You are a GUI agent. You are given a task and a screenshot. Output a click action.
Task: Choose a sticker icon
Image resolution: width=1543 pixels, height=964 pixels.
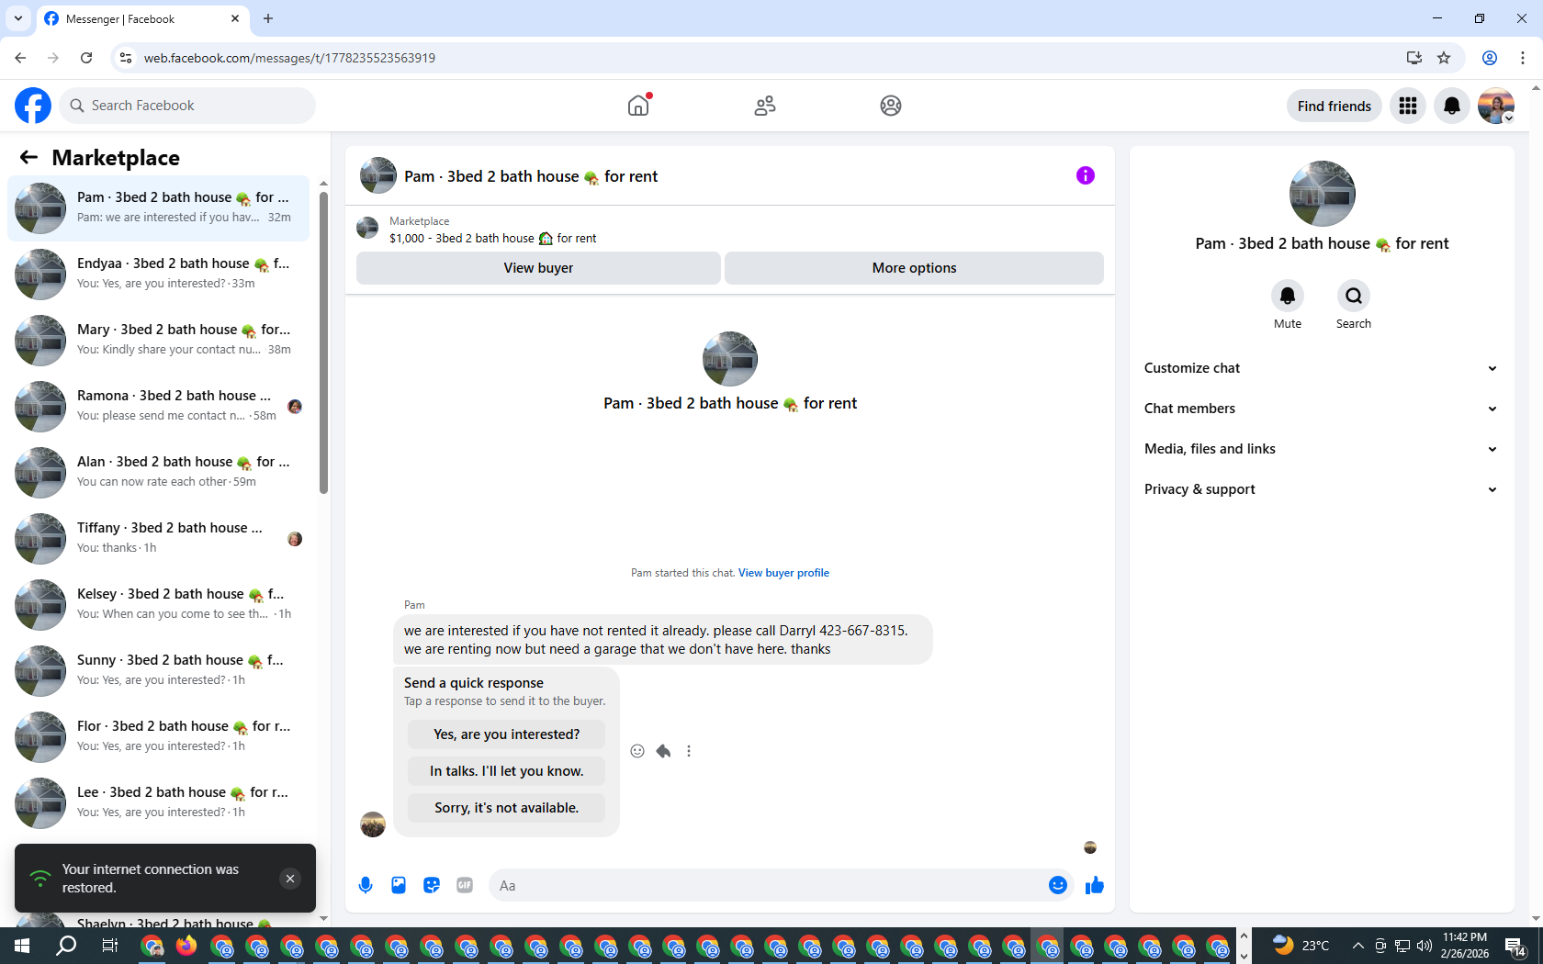432,885
